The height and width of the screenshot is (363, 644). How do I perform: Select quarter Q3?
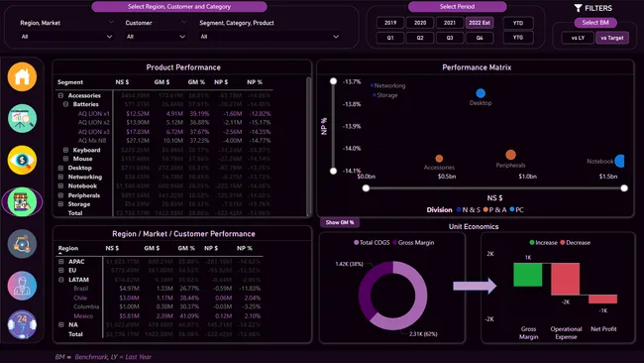450,38
